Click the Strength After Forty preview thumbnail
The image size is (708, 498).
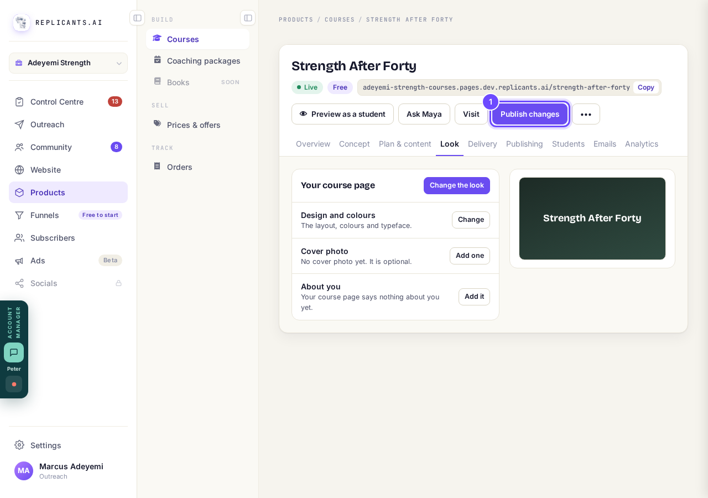pos(592,219)
